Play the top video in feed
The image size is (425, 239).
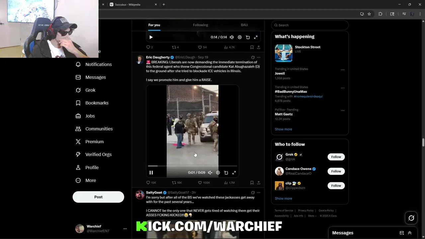tap(151, 37)
